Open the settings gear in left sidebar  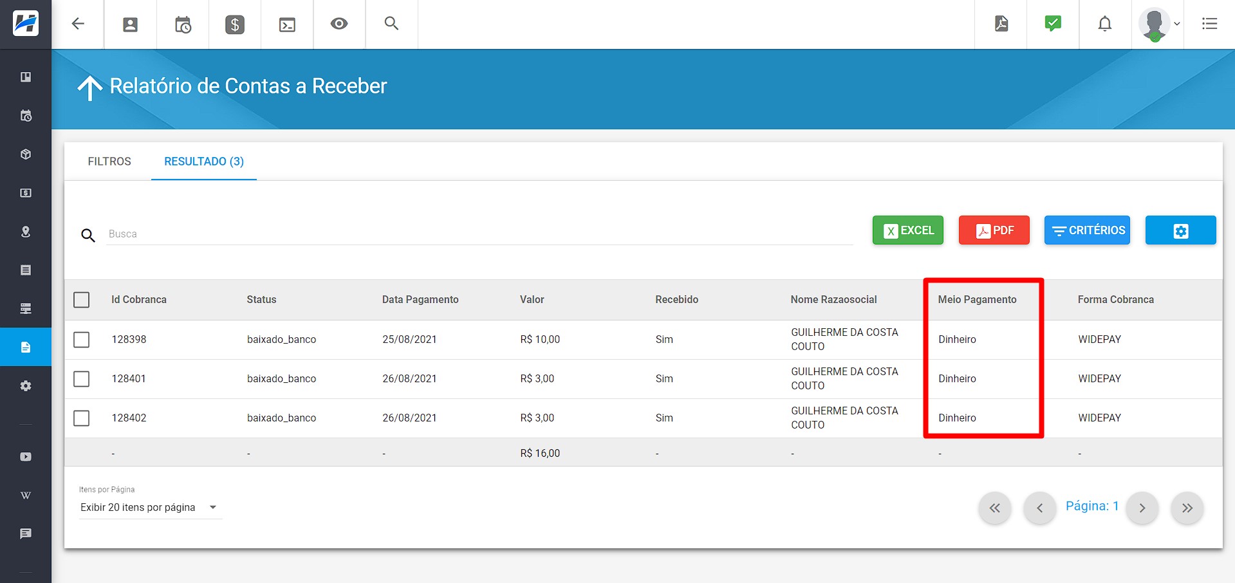pyautogui.click(x=26, y=386)
